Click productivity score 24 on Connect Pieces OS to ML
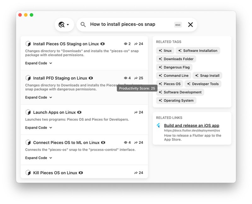The width and height of the screenshot is (252, 204). point(139,143)
